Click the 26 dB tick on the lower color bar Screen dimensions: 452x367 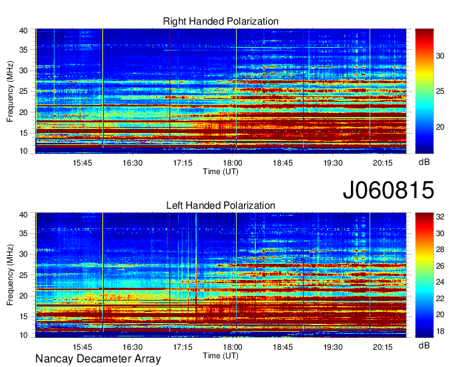pos(440,265)
